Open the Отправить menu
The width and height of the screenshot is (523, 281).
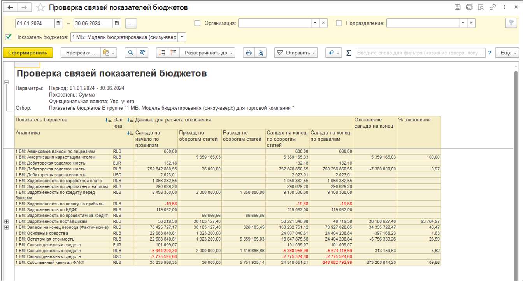coord(296,53)
